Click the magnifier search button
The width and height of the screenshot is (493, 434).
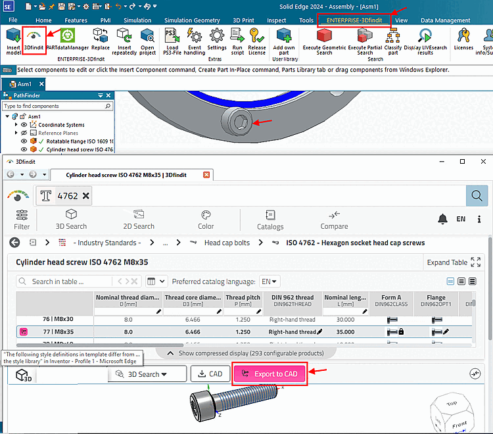point(475,195)
